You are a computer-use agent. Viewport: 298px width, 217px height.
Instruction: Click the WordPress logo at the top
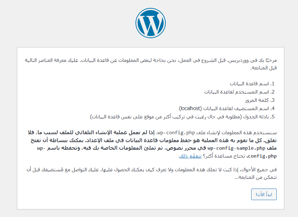pyautogui.click(x=151, y=23)
